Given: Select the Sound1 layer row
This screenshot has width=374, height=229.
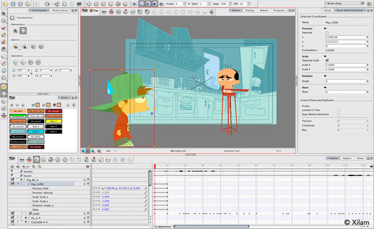Looking at the screenshot, I should coord(49,172).
